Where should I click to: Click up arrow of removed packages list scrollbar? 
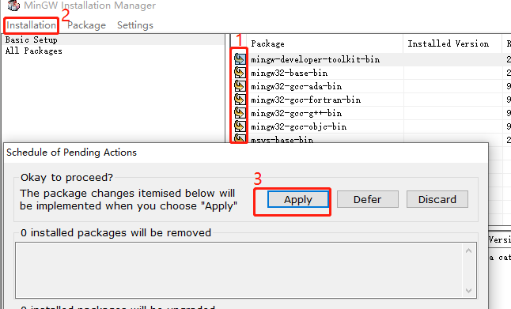click(x=468, y=251)
